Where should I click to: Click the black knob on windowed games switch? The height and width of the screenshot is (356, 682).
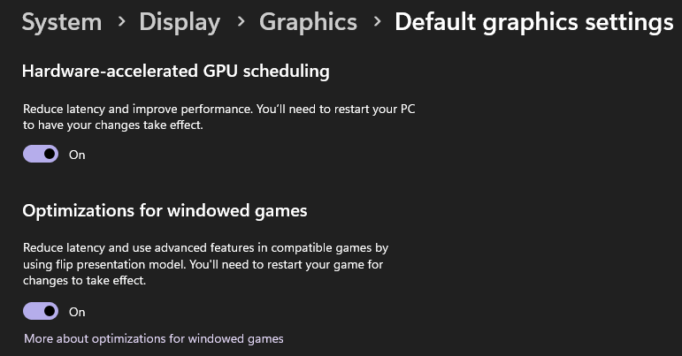coord(50,311)
